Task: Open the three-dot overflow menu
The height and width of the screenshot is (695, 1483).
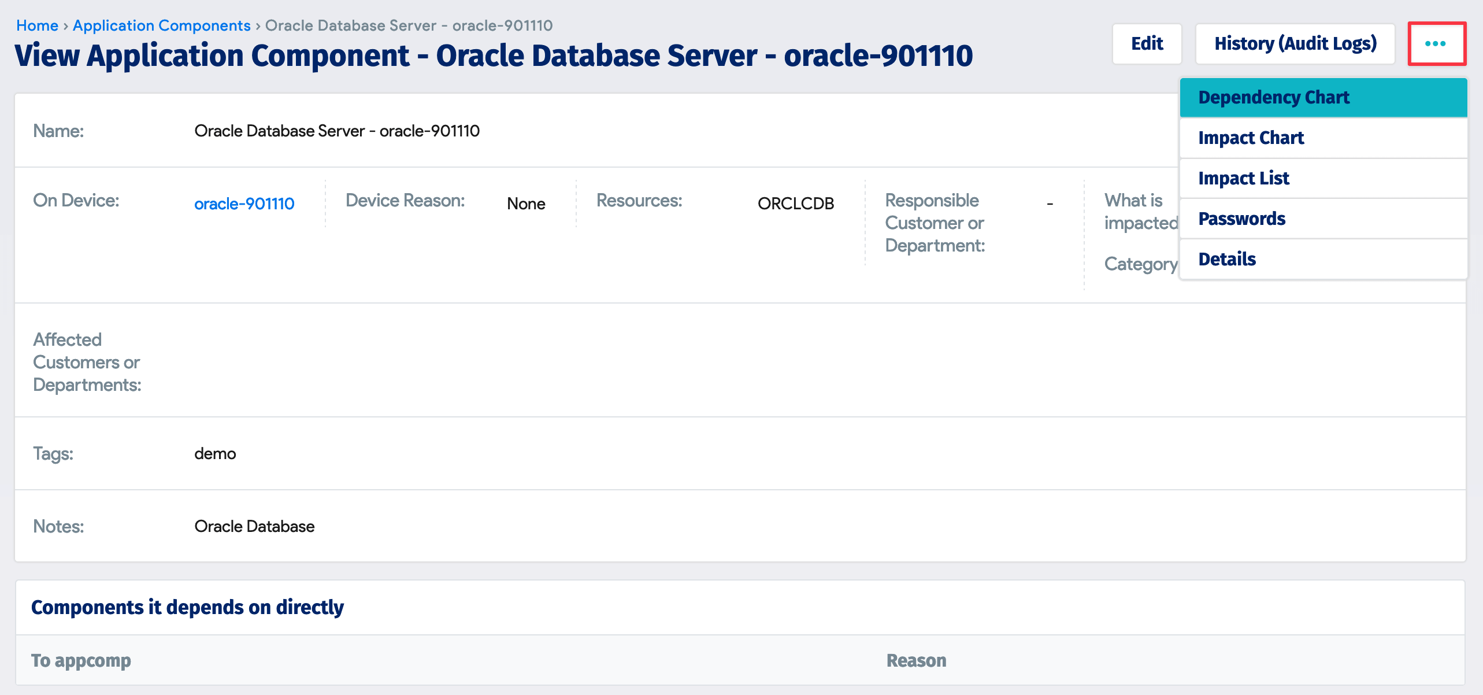Action: click(1437, 43)
